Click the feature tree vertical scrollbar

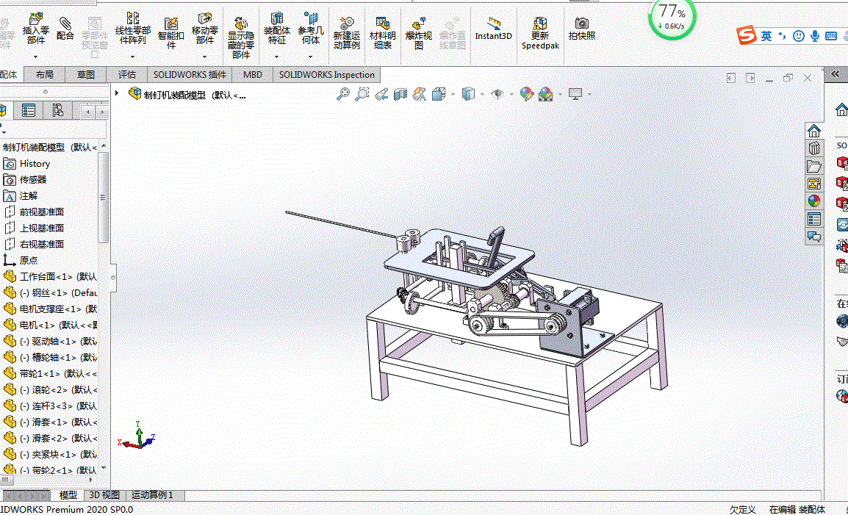(103, 198)
